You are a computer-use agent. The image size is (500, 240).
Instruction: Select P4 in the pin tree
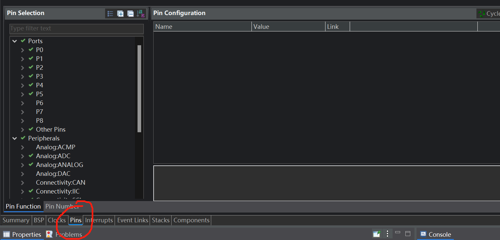coord(39,85)
